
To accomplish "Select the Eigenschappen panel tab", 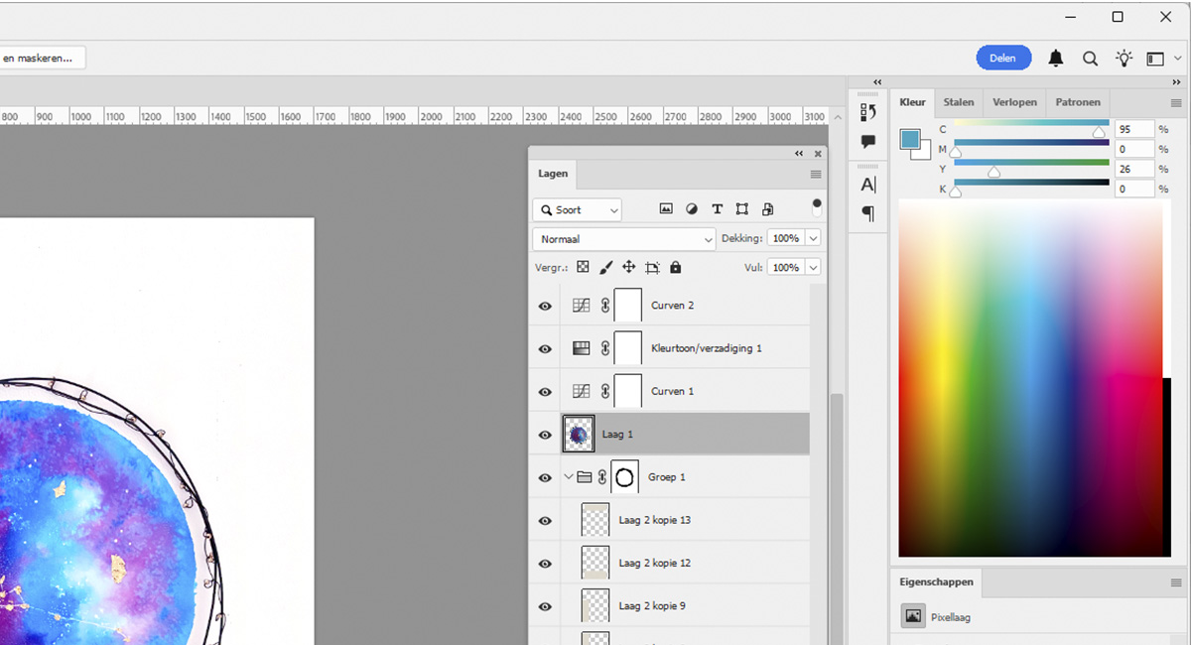I will click(937, 582).
